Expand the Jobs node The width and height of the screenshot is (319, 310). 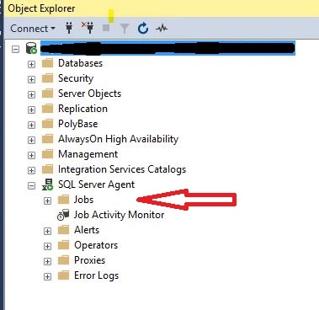47,200
